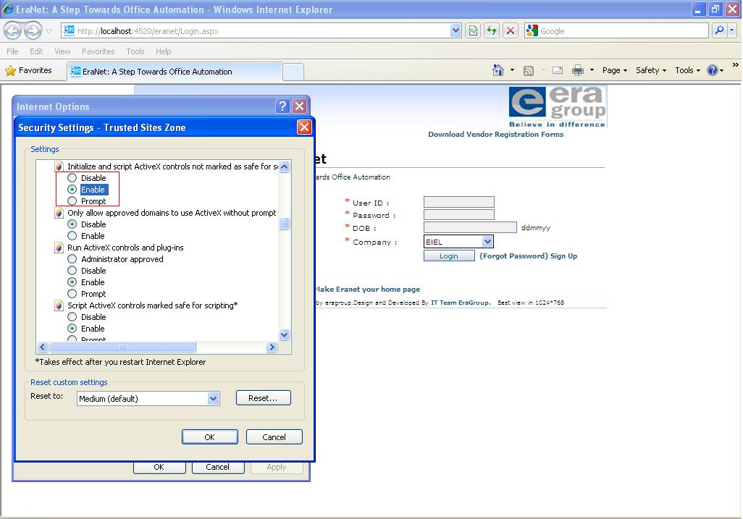Screen dimensions: 743x519
Task: Open the Tools toolbar dropdown
Action: coord(687,70)
